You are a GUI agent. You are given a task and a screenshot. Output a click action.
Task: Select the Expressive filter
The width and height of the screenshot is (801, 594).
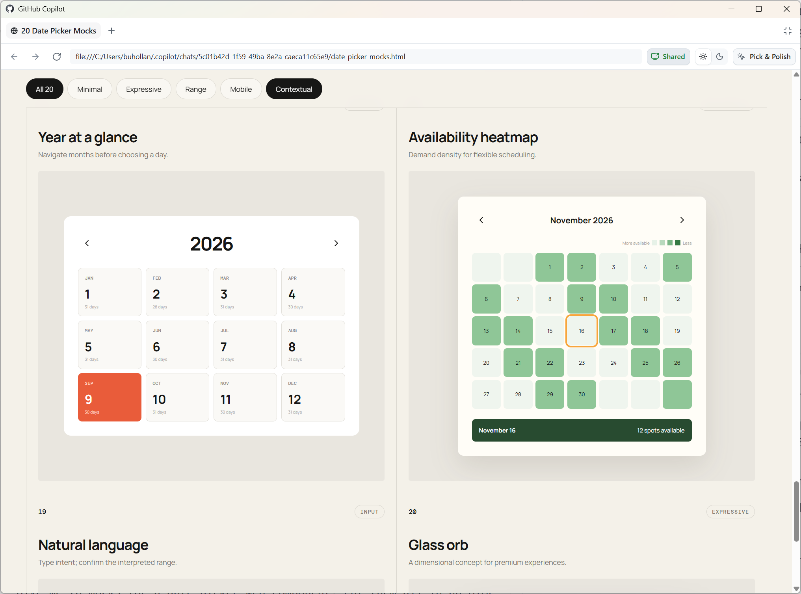144,89
